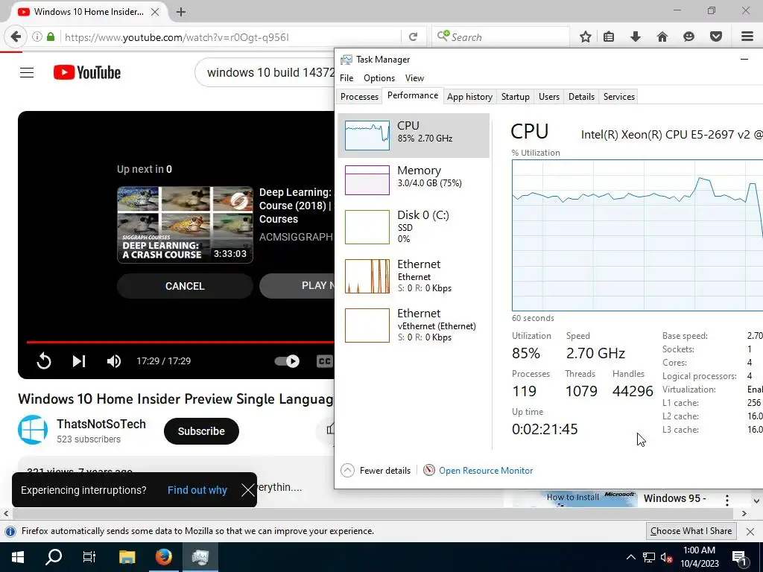Open Task View on taskbar

(89, 557)
